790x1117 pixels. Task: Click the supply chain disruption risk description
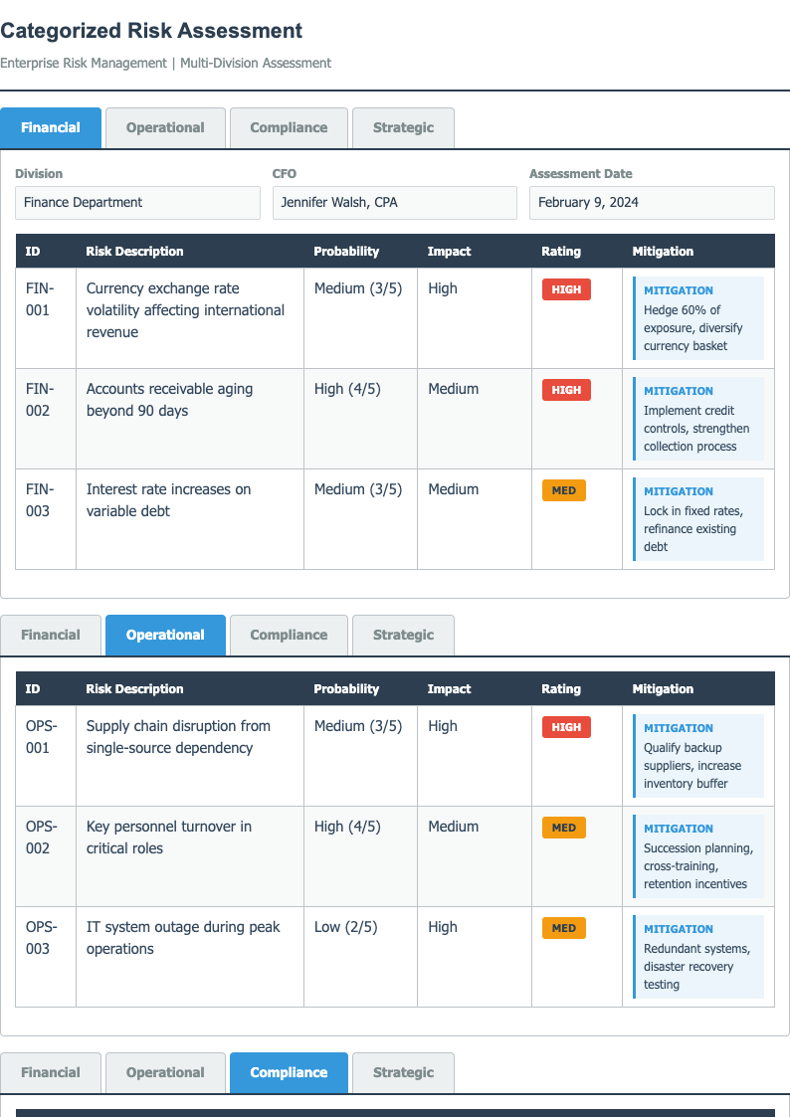(x=178, y=737)
